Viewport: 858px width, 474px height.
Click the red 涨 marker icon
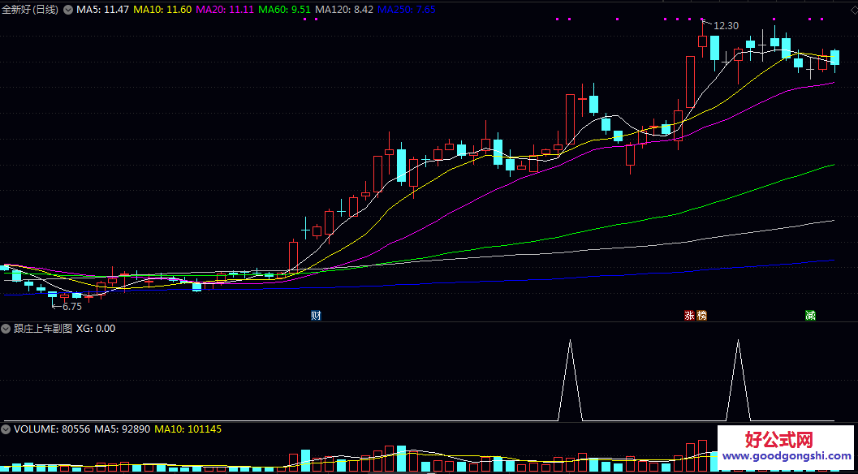pyautogui.click(x=689, y=316)
